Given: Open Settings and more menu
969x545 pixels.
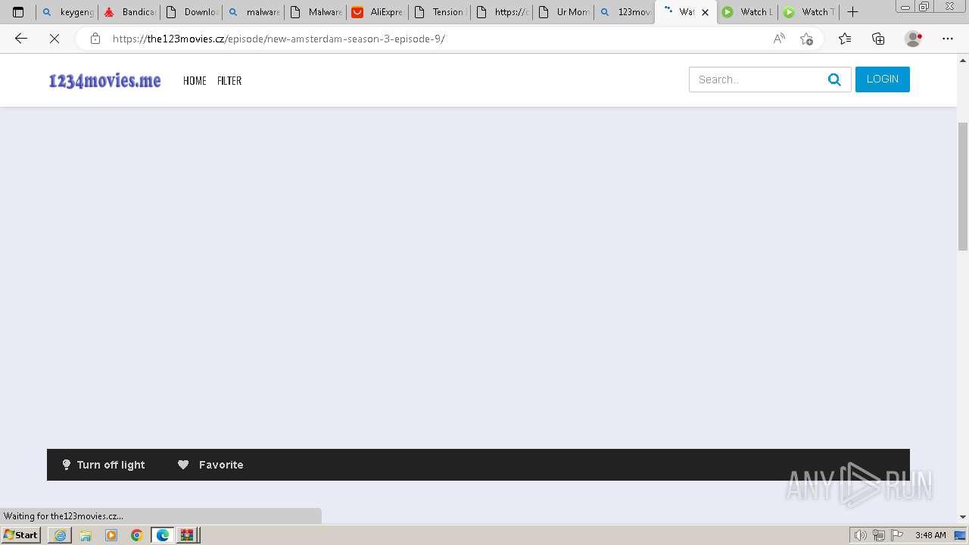Looking at the screenshot, I should (x=948, y=39).
